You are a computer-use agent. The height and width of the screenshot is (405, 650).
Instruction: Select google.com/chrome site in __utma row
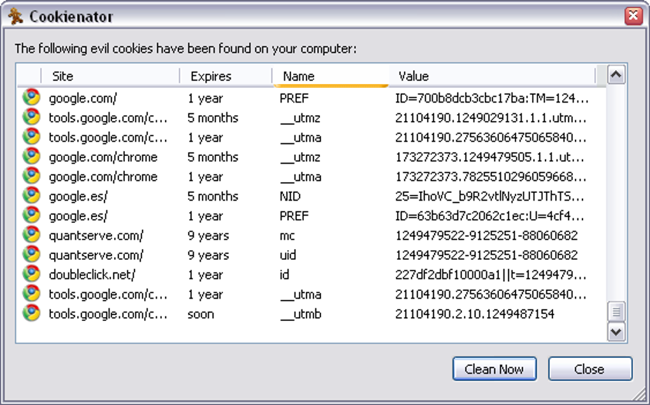tap(103, 177)
